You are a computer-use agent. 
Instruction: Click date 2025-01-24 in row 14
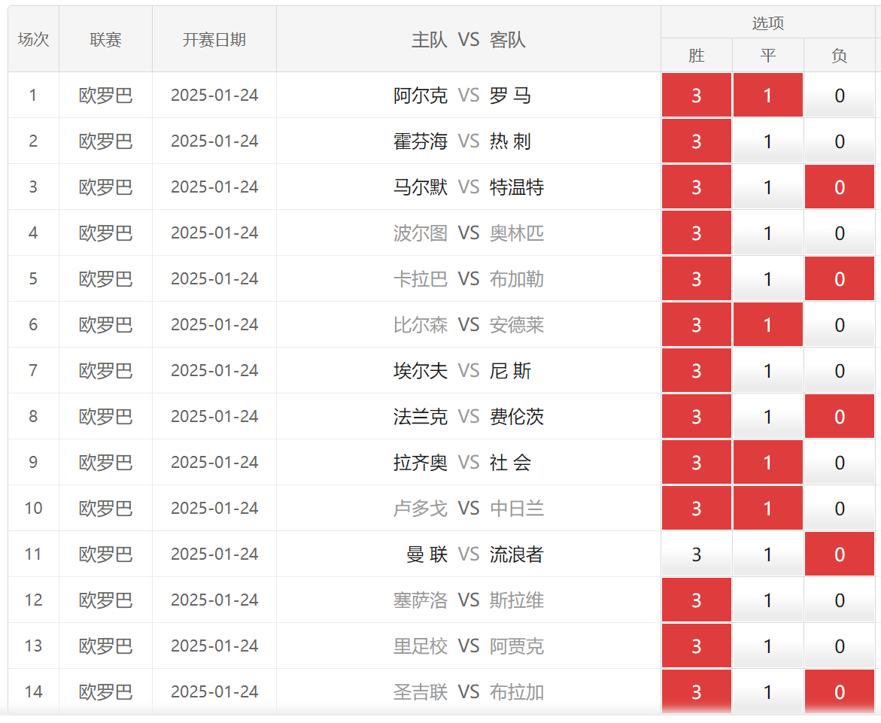point(214,692)
